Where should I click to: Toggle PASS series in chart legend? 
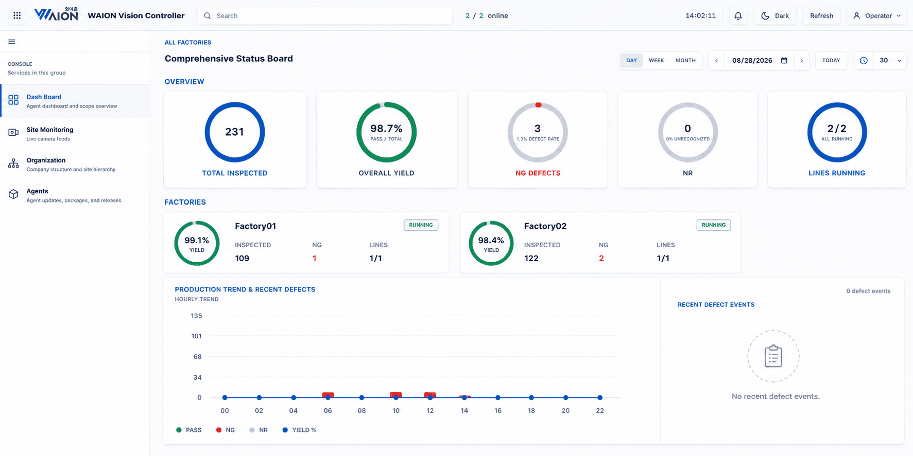tap(188, 430)
